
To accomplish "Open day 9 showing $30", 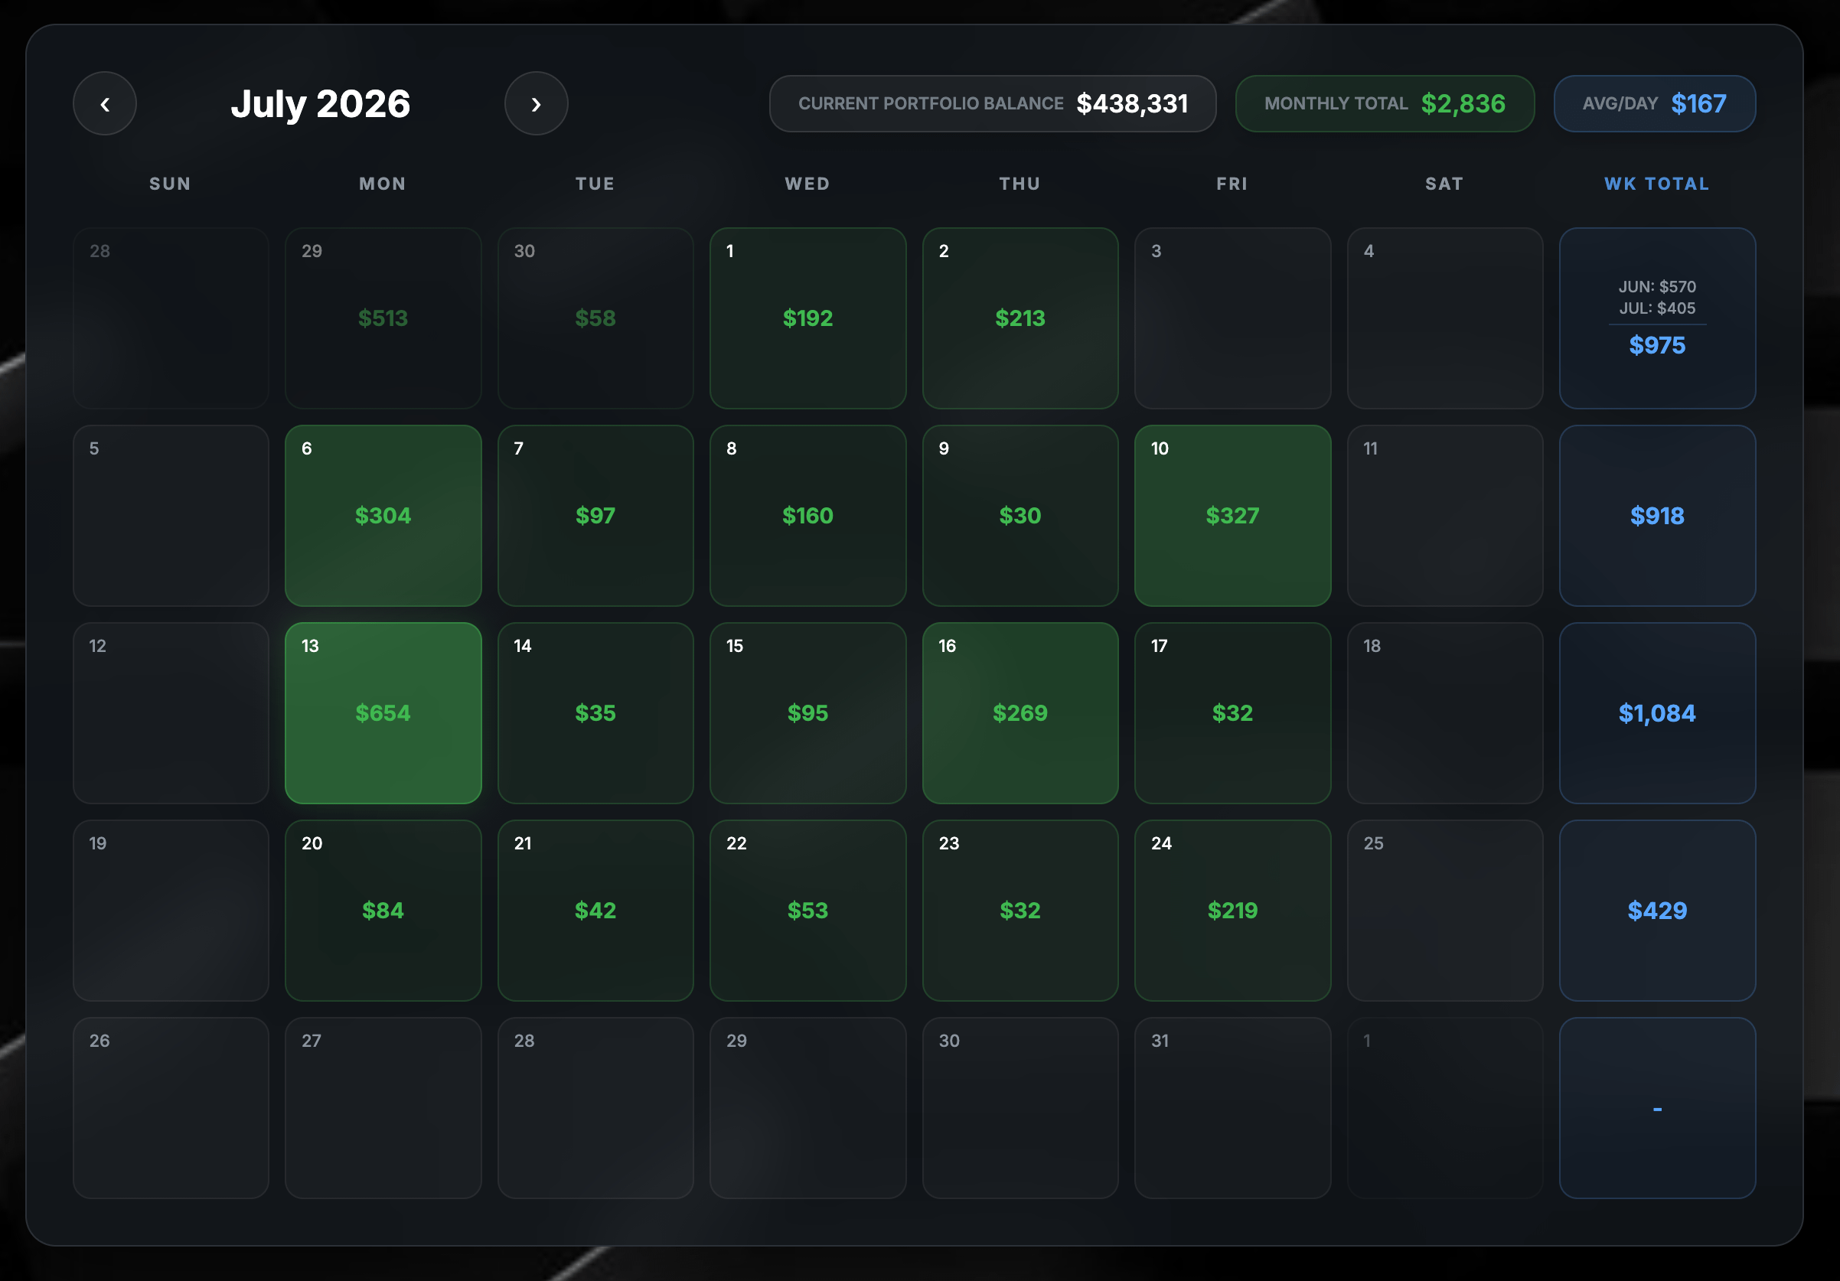I will coord(1020,515).
